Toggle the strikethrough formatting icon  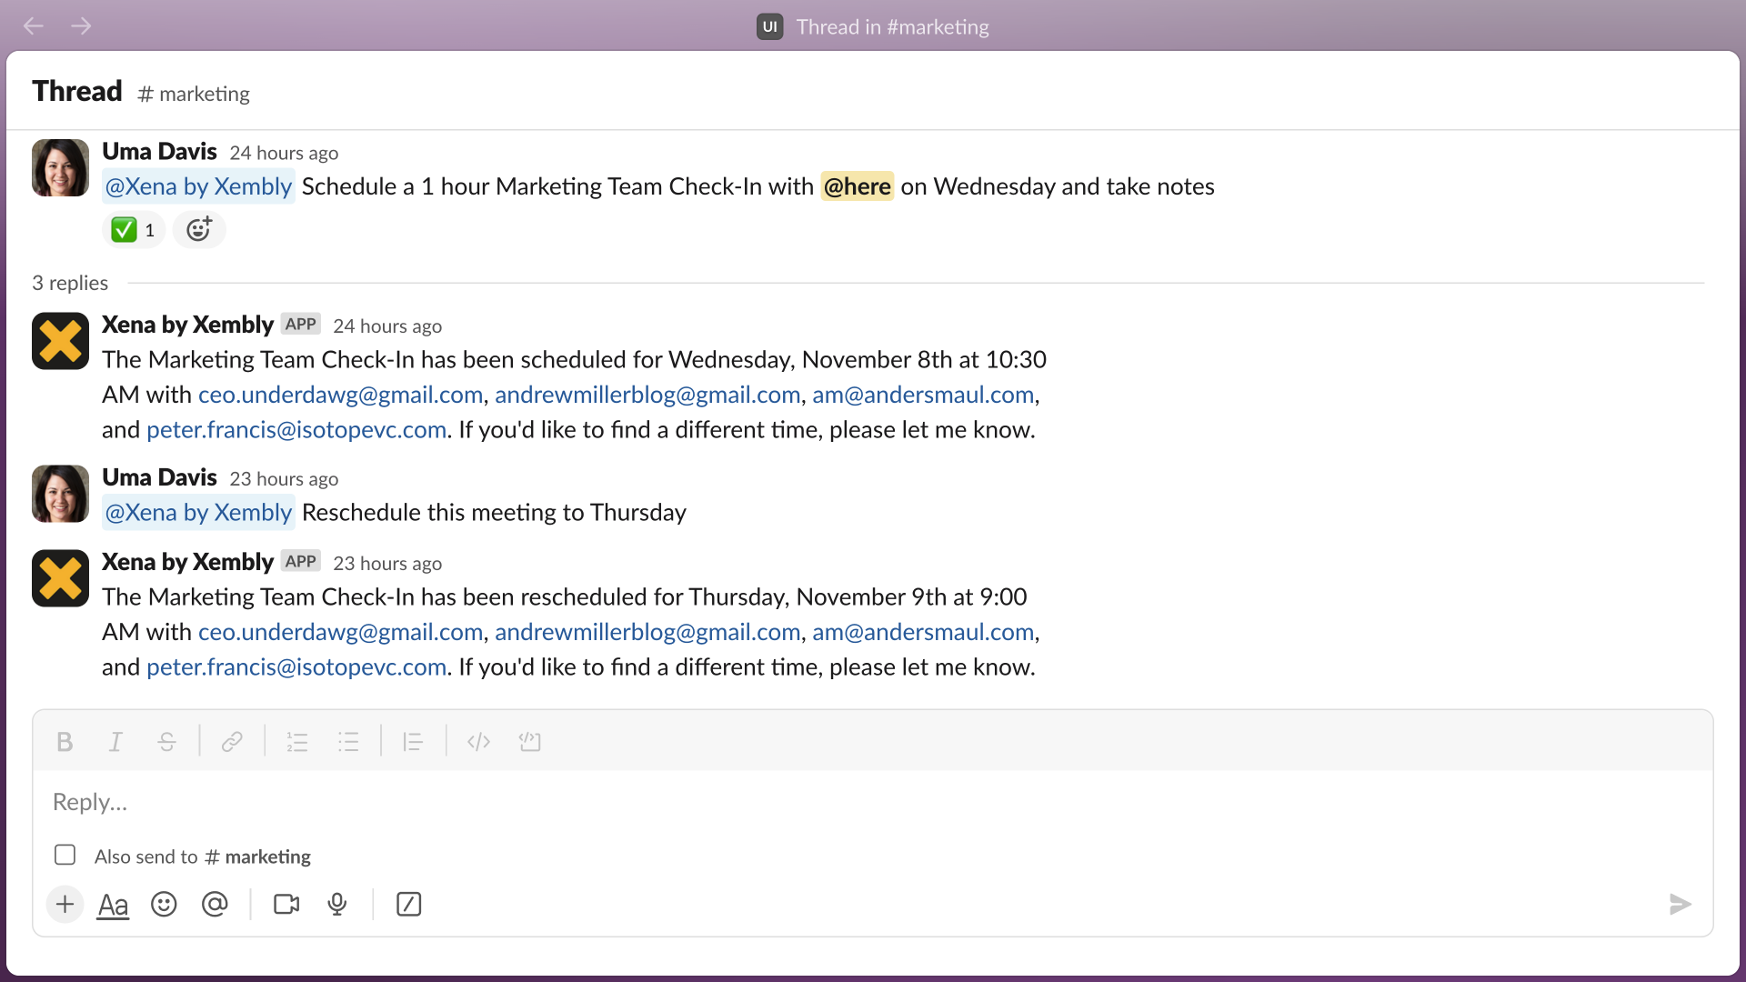pyautogui.click(x=166, y=741)
